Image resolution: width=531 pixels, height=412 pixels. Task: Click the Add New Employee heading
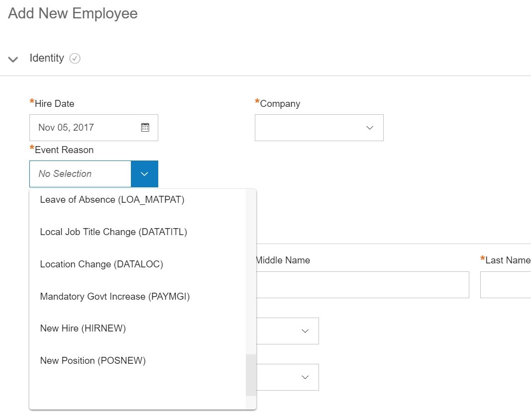click(x=73, y=13)
